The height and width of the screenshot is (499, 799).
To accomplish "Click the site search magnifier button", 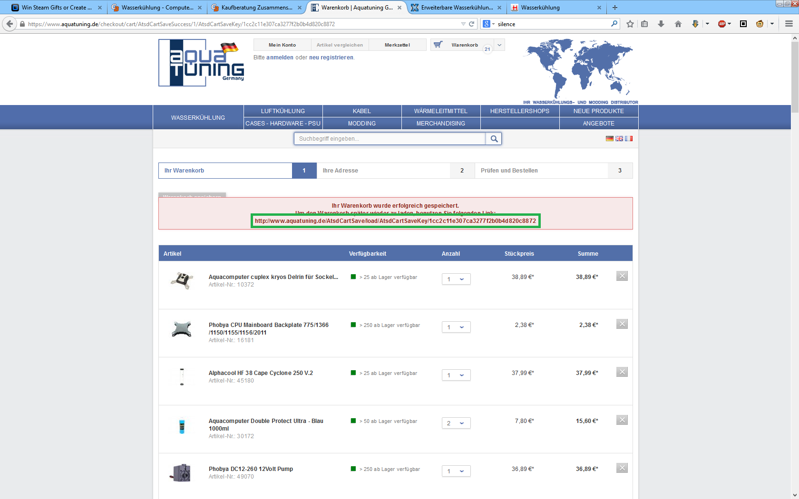I will coord(494,139).
